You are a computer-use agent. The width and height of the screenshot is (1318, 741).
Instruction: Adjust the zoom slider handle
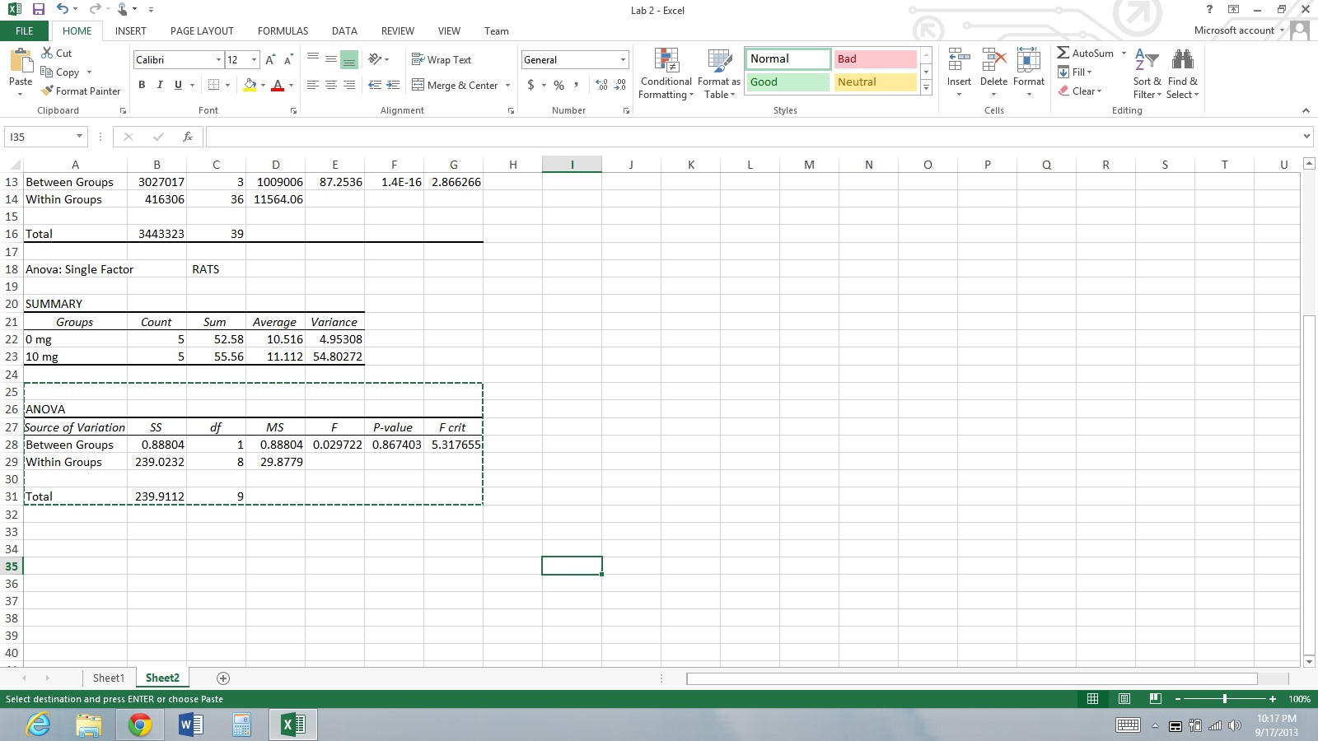pos(1225,699)
